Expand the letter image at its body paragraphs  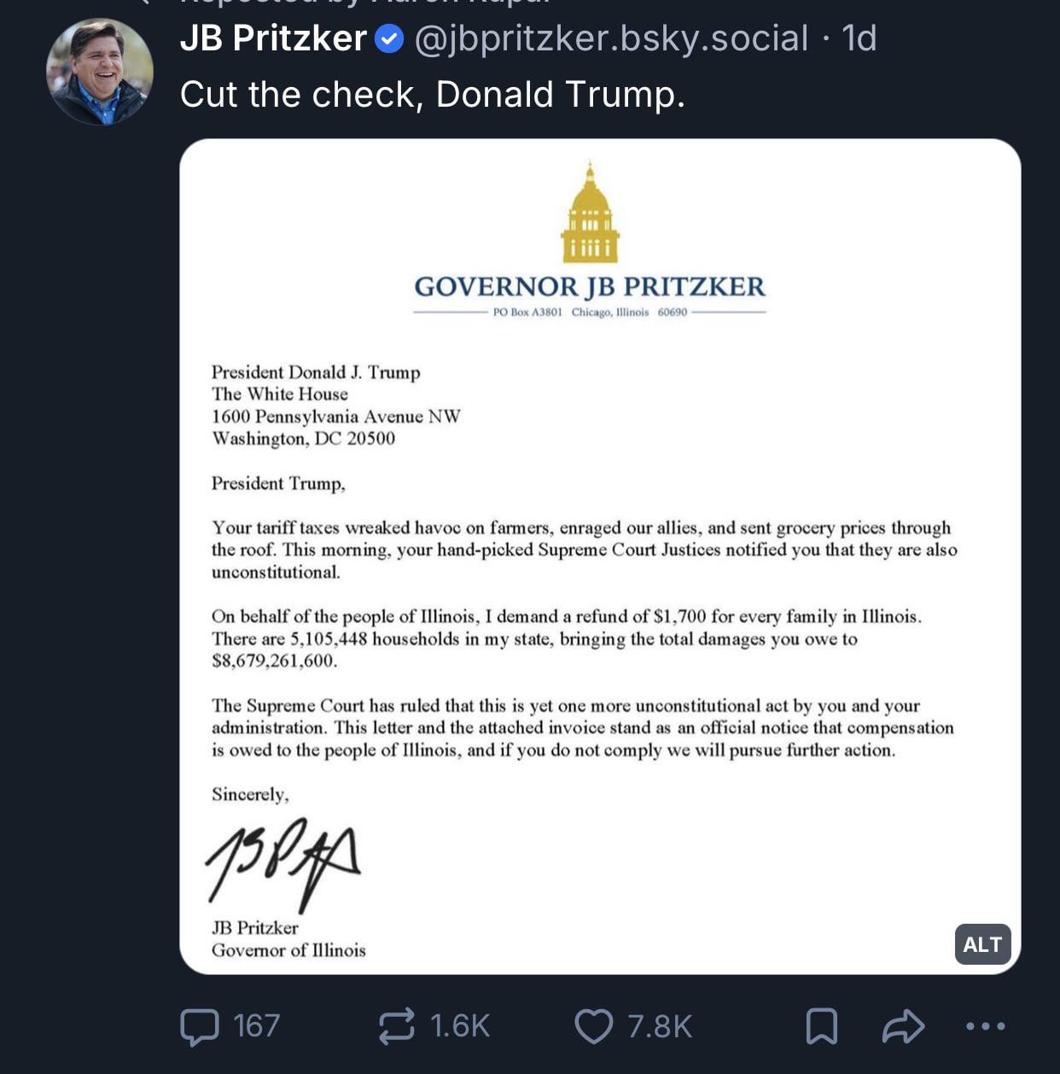(584, 639)
